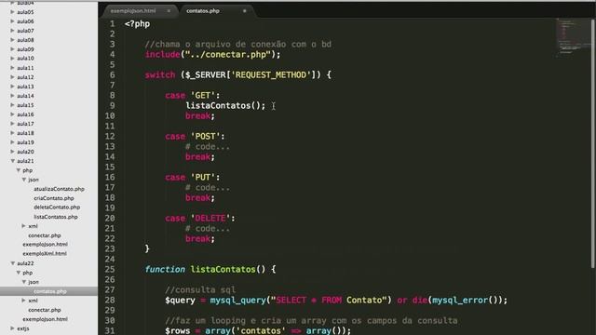Image resolution: width=596 pixels, height=335 pixels.
Task: Click line number 1 in gutter
Action: pos(112,24)
